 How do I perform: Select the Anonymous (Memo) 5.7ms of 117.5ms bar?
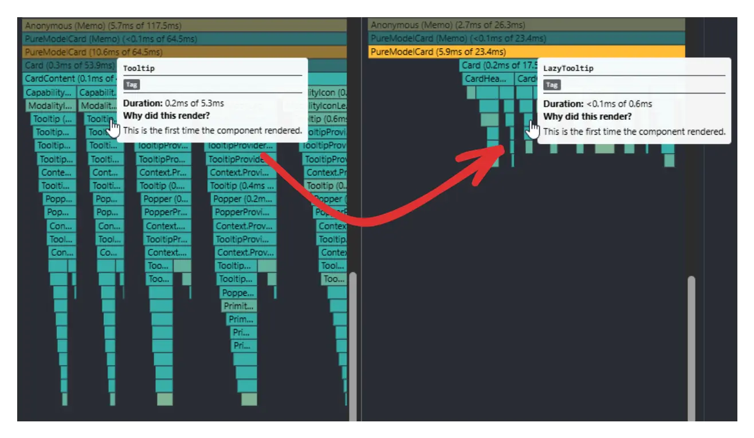click(184, 25)
